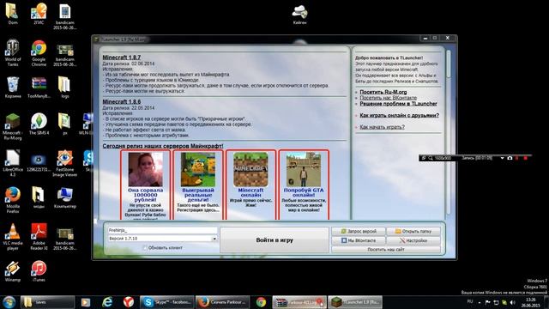Image resolution: width=549 pixels, height=309 pixels.
Task: Click the Открыть папку button
Action: click(413, 231)
